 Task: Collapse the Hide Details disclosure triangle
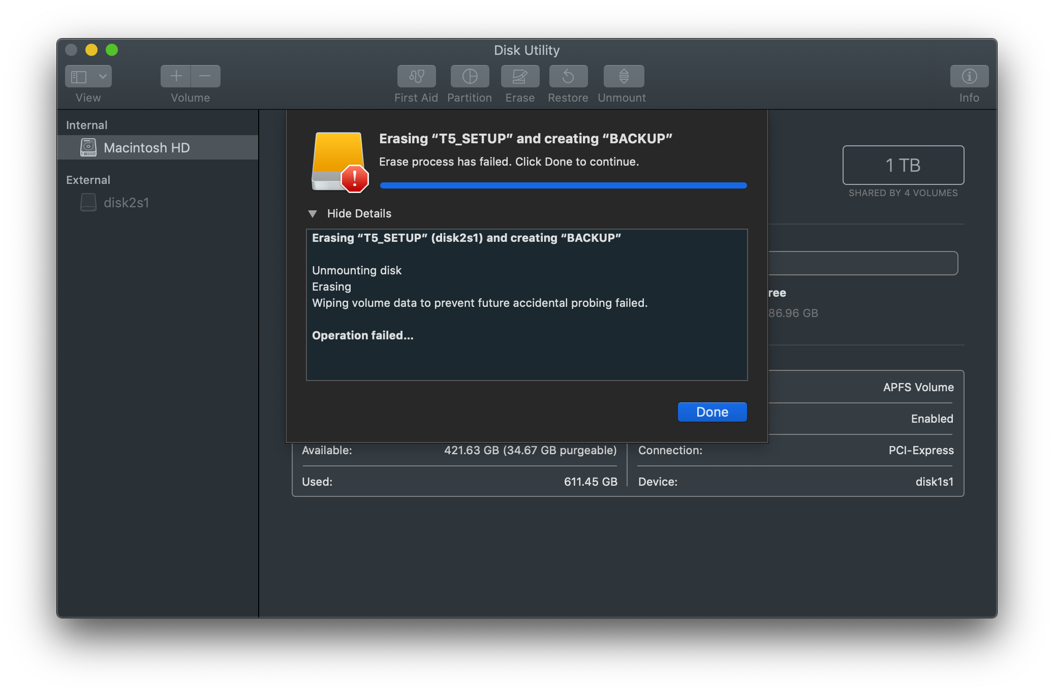[313, 214]
